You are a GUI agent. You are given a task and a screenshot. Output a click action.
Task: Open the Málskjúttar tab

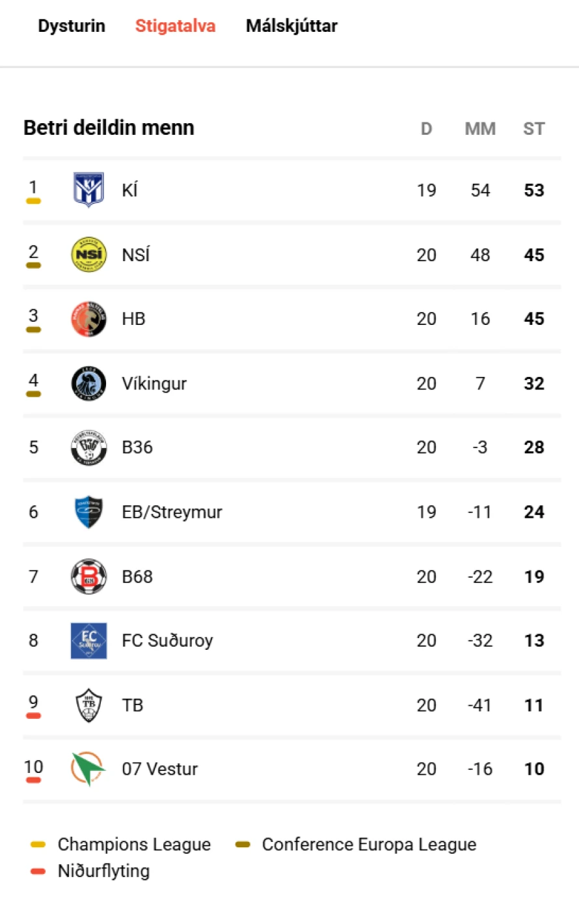[291, 26]
